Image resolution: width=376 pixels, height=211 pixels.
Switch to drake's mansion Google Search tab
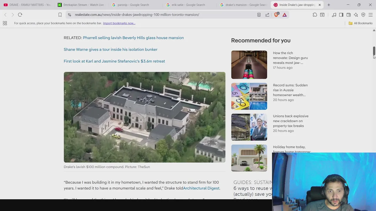[243, 5]
